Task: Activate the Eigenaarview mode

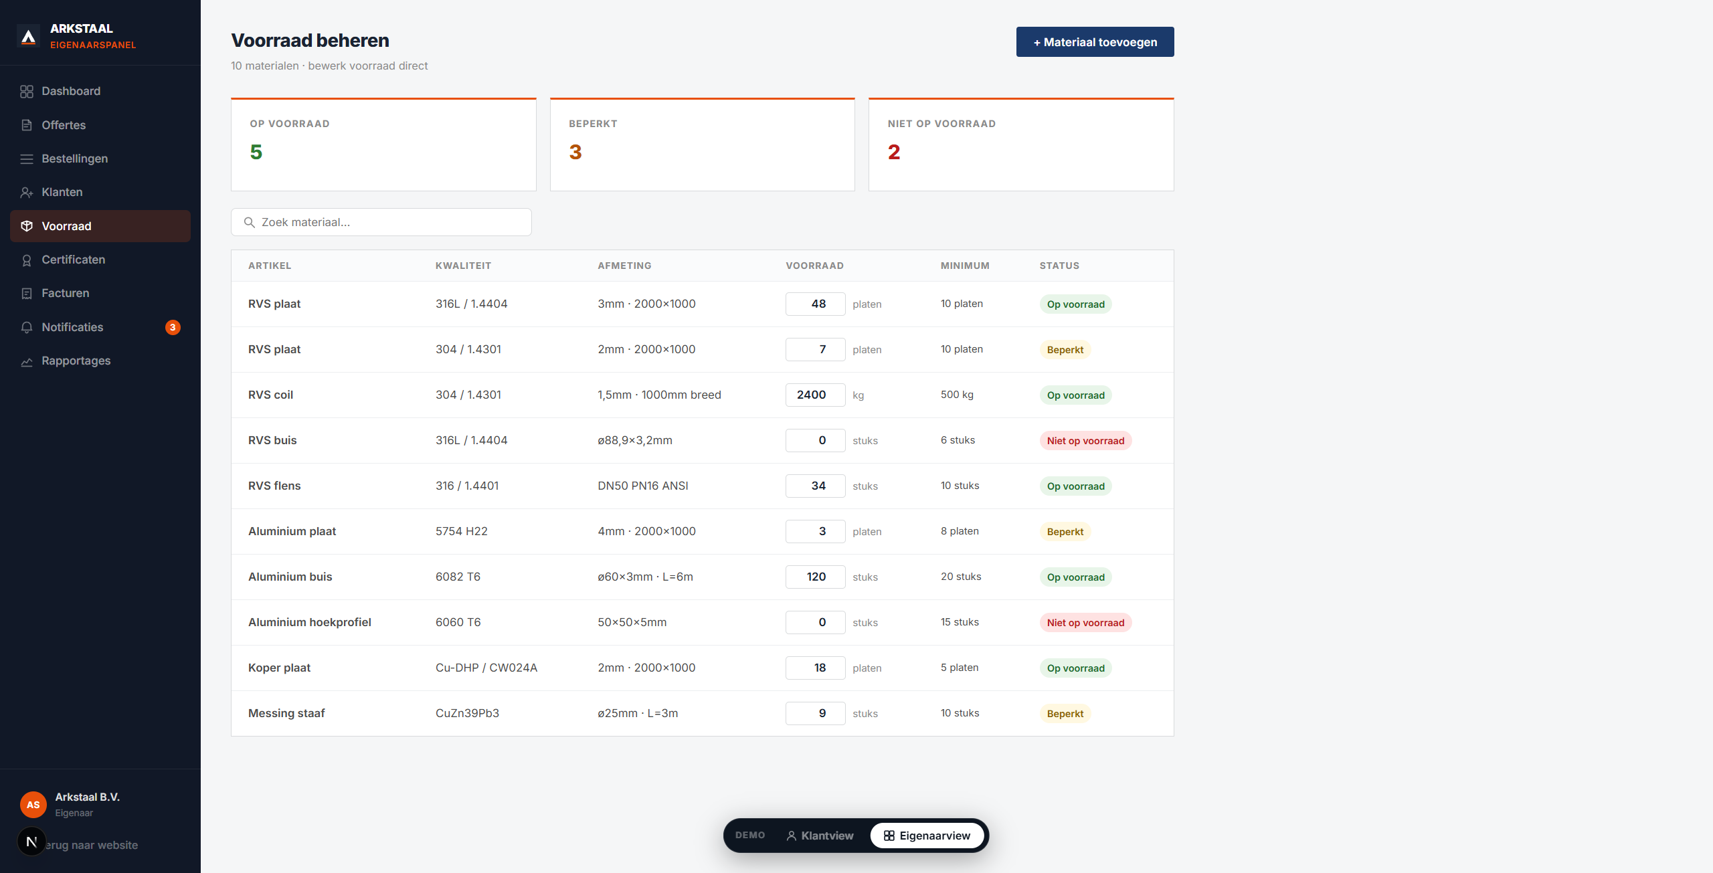Action: (928, 836)
